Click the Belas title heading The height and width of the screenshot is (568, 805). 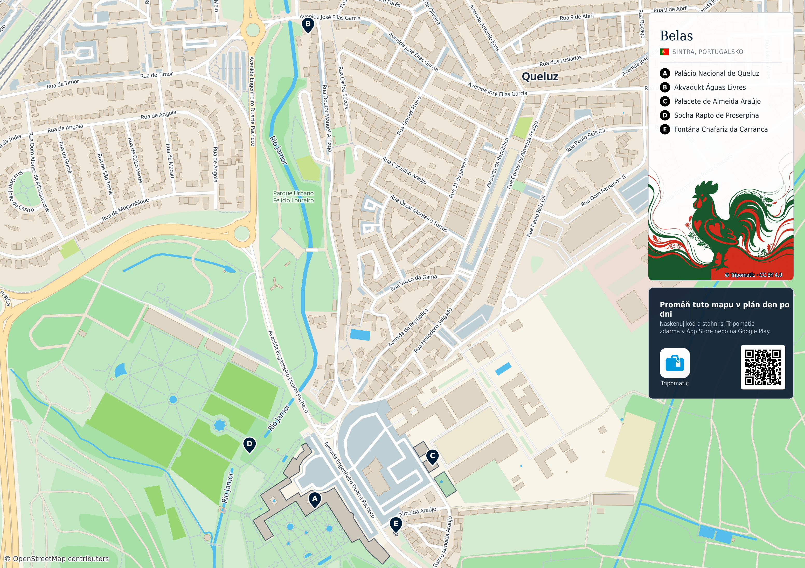(676, 36)
